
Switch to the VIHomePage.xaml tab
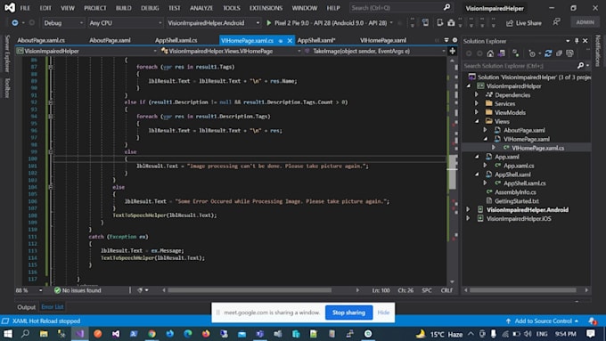383,40
